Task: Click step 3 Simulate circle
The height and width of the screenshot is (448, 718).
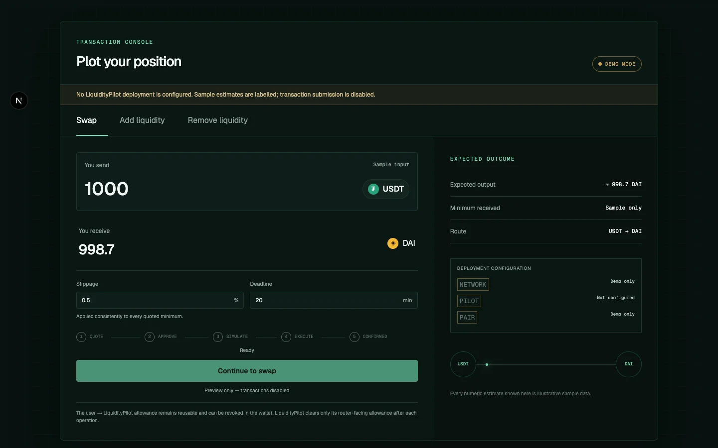Action: (218, 337)
